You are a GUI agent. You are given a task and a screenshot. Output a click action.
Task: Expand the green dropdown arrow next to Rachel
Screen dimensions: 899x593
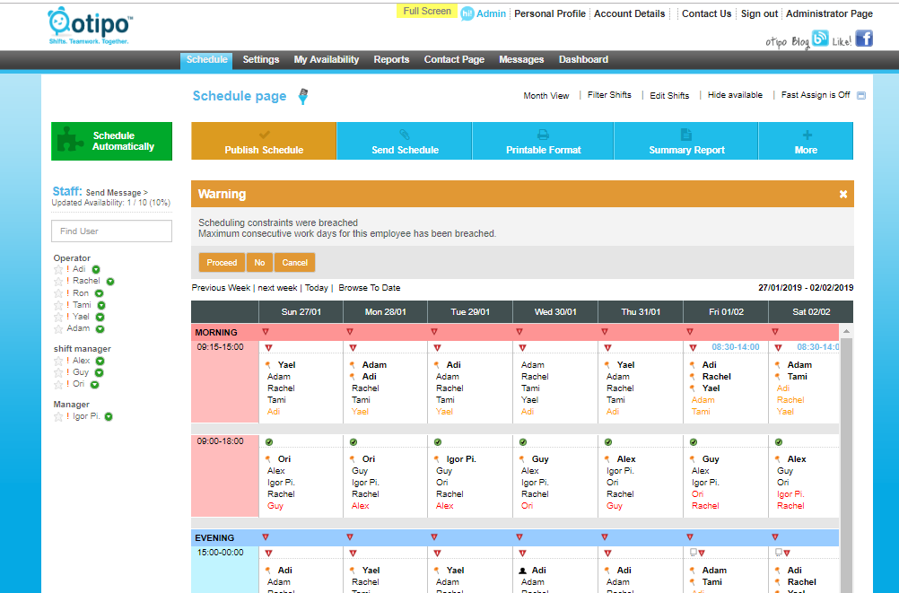click(x=110, y=282)
